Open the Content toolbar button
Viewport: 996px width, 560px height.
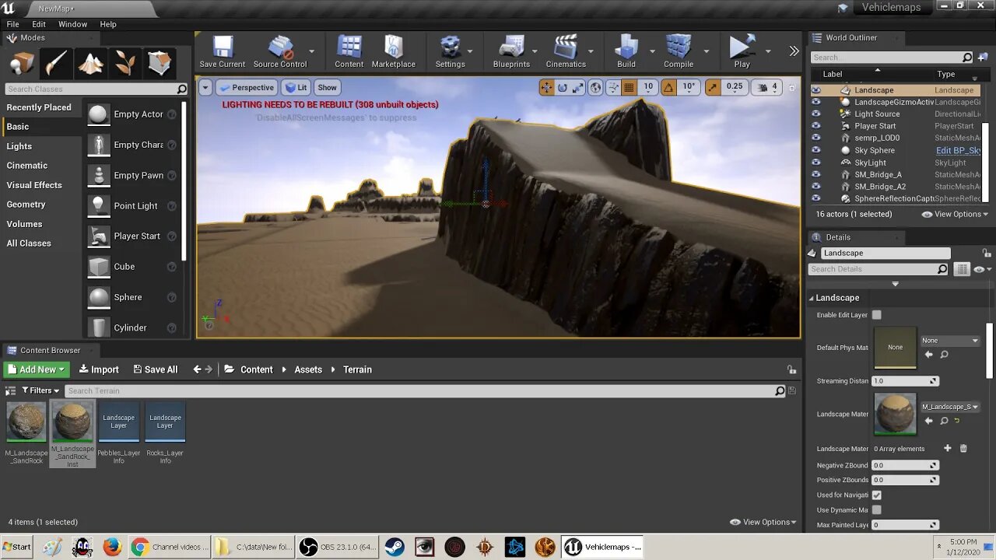point(349,52)
